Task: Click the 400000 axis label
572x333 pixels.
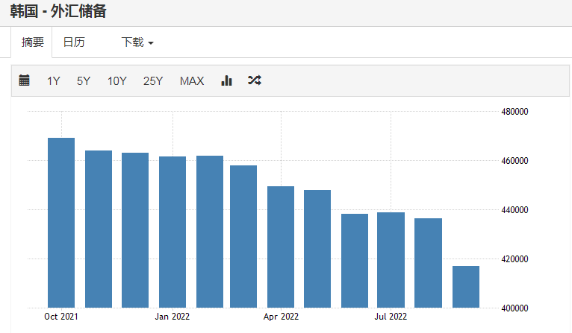Action: (515, 308)
